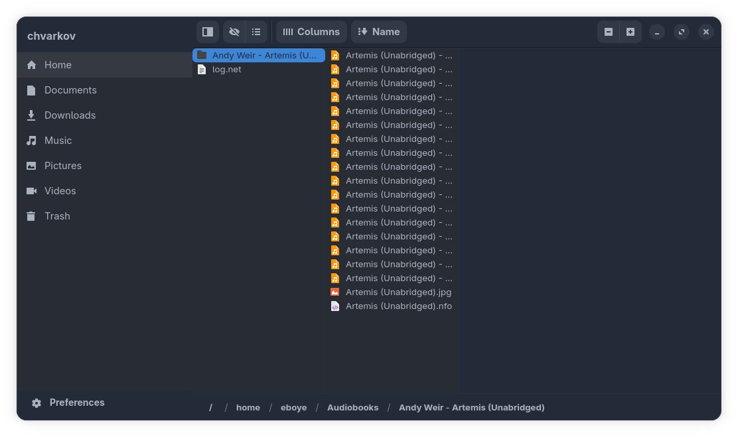
Task: Toggle the sidebar panel icon
Action: coord(208,32)
